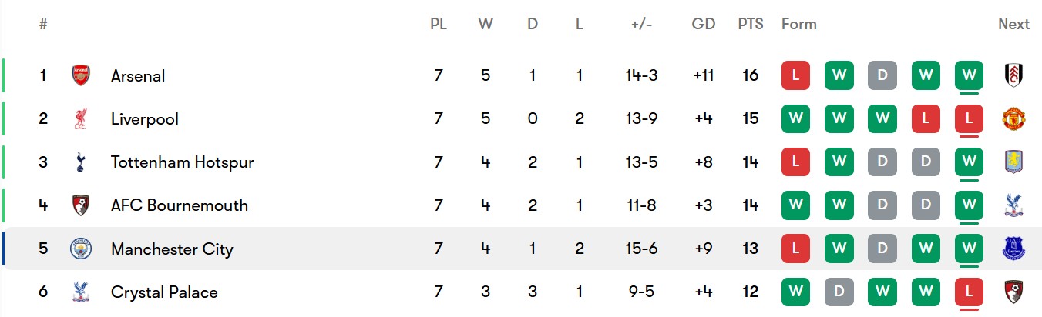Click the Arsenal club crest
Viewport: 1042px width, 317px height.
81,75
